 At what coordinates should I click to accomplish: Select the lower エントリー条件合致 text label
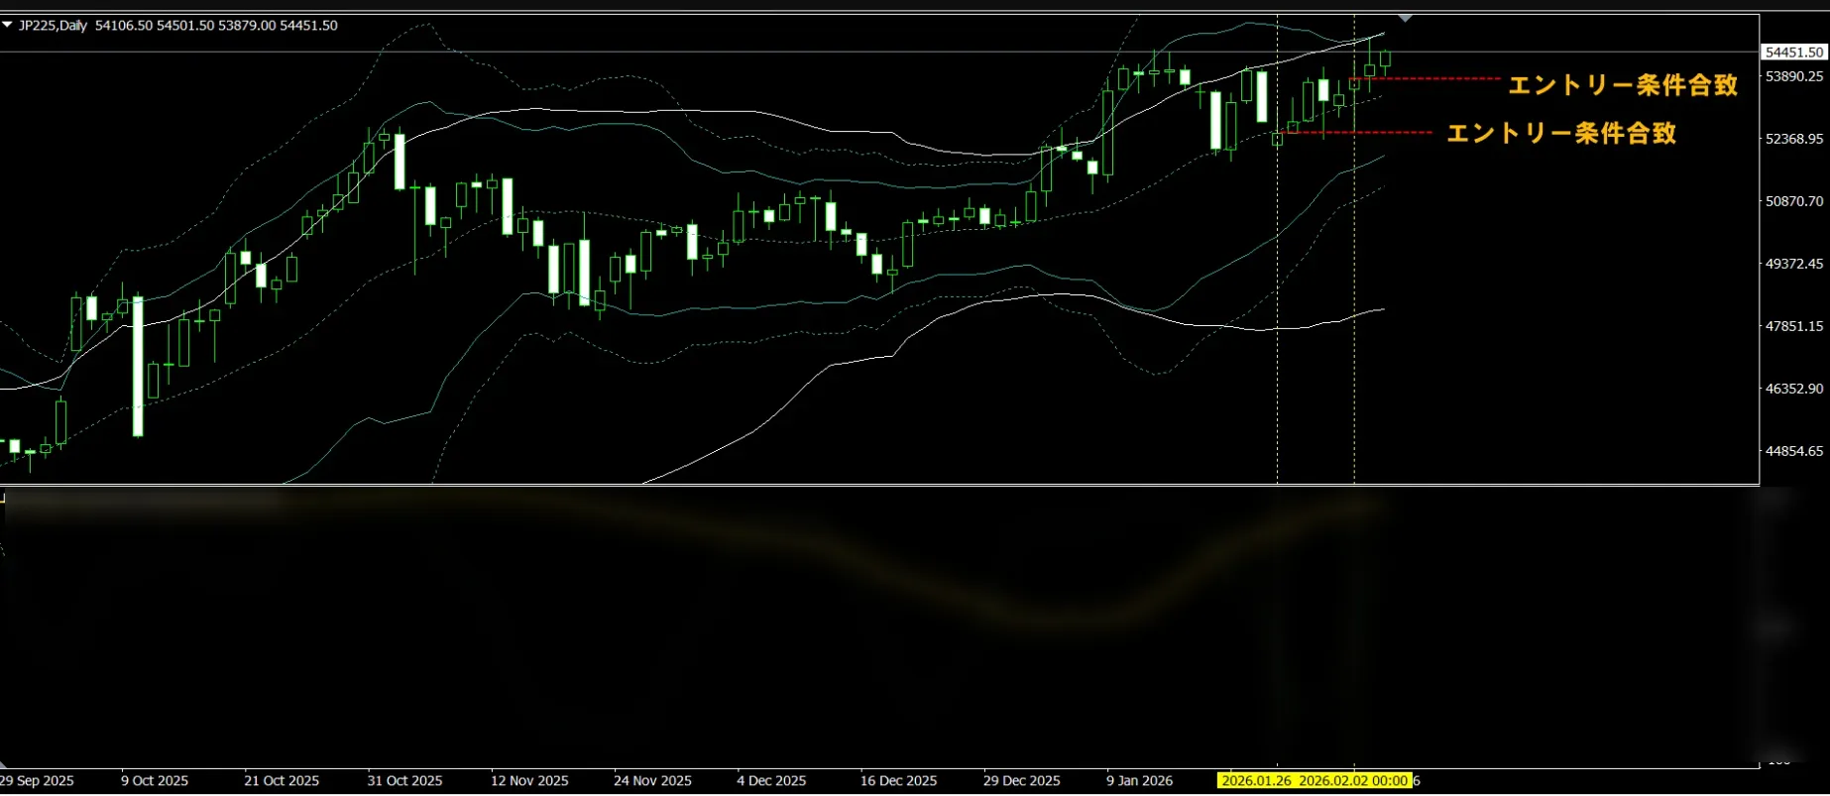pyautogui.click(x=1561, y=133)
